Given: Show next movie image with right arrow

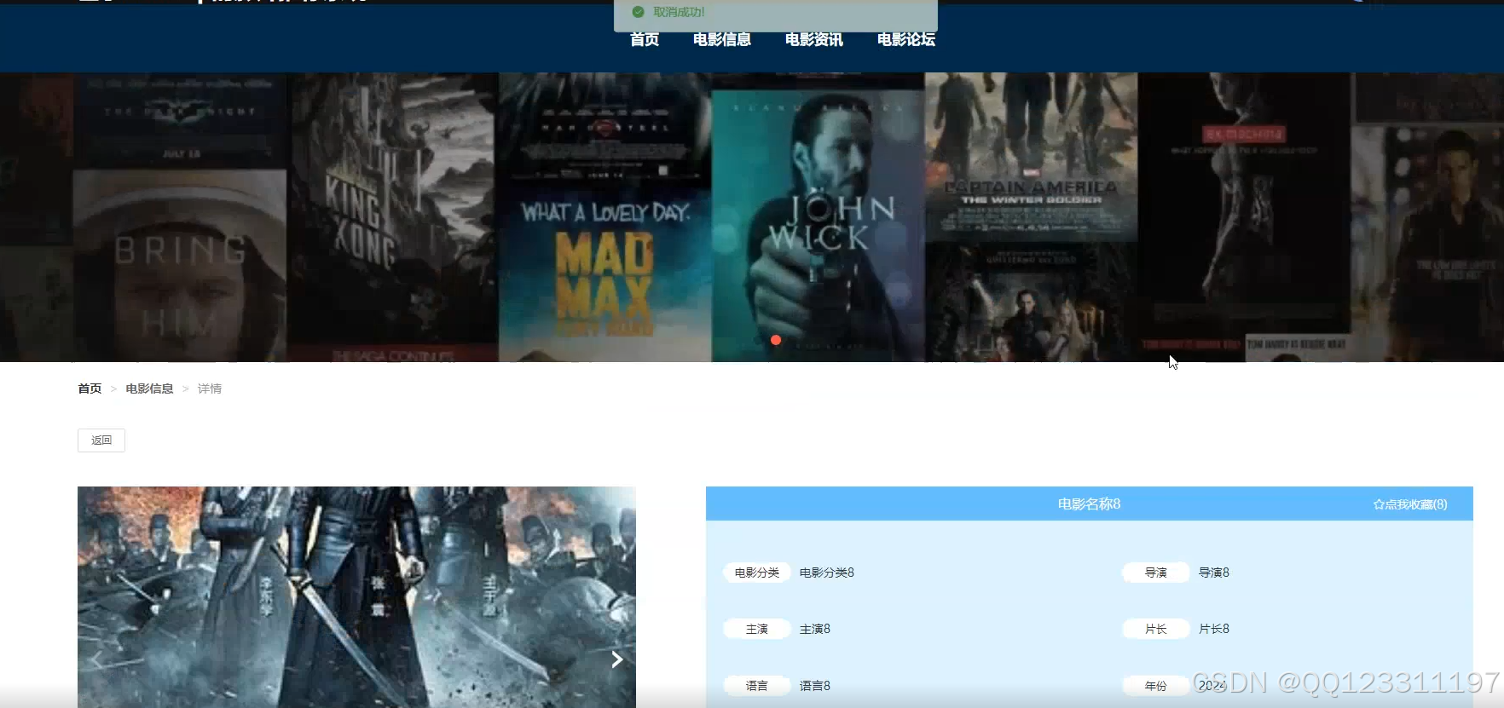Looking at the screenshot, I should click(617, 659).
